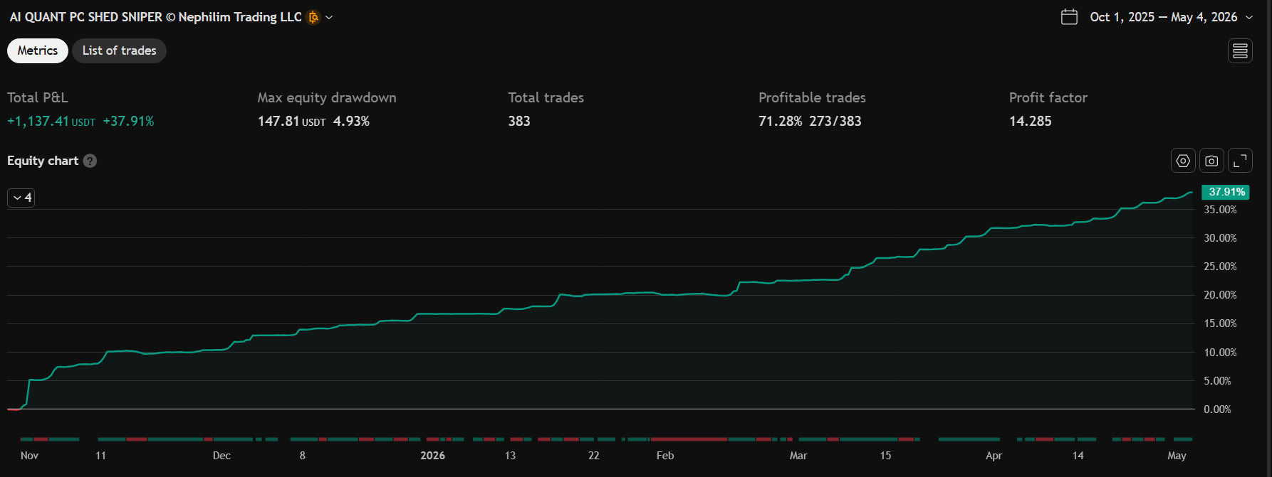This screenshot has height=477, width=1272.
Task: Open the date range calendar icon
Action: tap(1069, 17)
